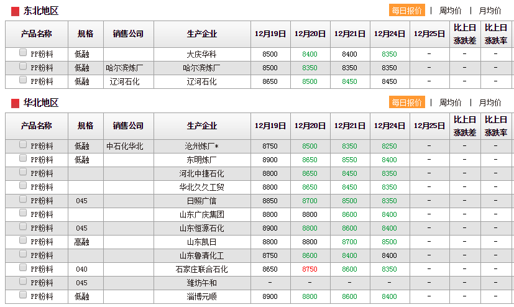Click the 12月25日 header in the 华北地区 table
Screen dimensions: 514x307
click(429, 126)
